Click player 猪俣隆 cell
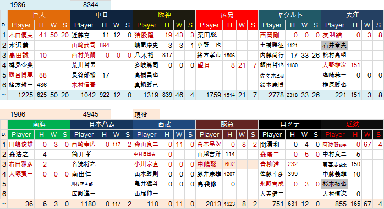 [146, 35]
